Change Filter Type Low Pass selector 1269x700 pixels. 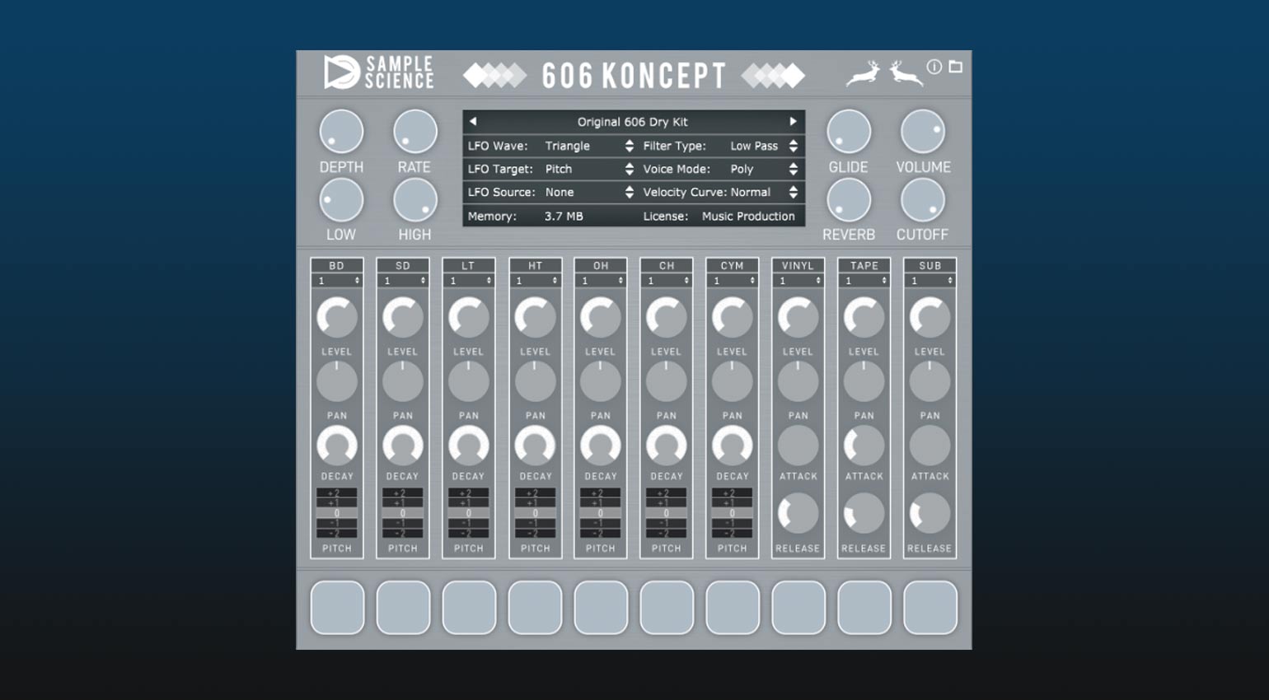[764, 146]
